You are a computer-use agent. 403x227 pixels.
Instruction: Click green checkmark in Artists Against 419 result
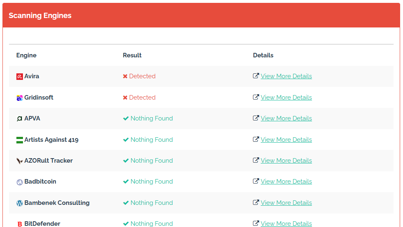126,140
